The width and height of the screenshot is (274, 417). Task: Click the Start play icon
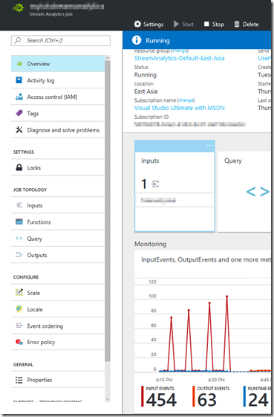(176, 25)
